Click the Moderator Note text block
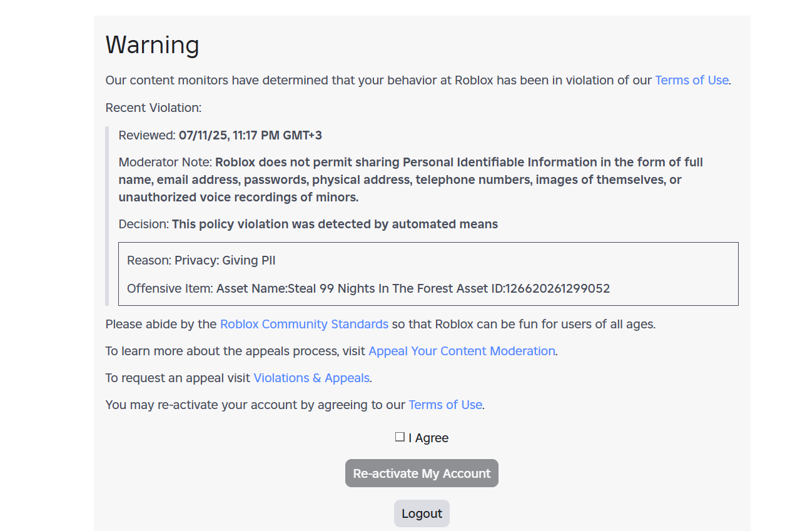The image size is (790, 531). click(x=410, y=180)
